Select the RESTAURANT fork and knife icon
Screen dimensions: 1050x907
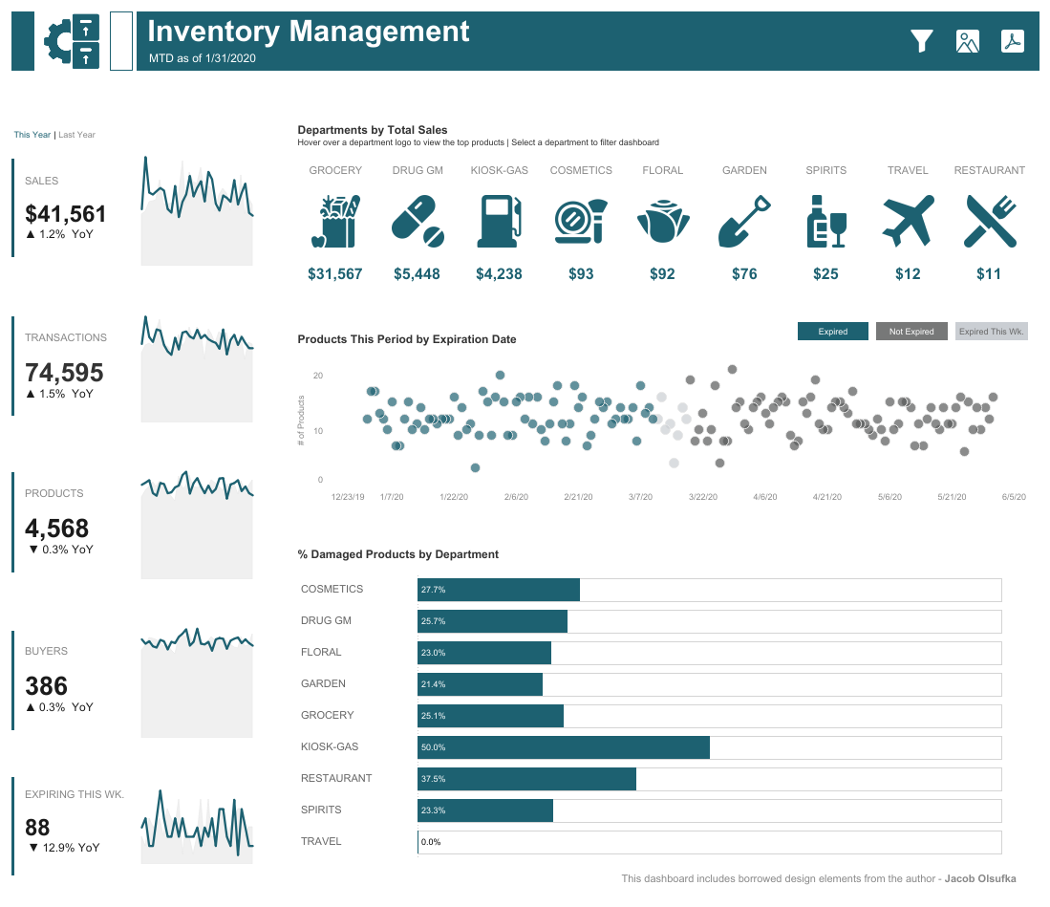tap(989, 221)
